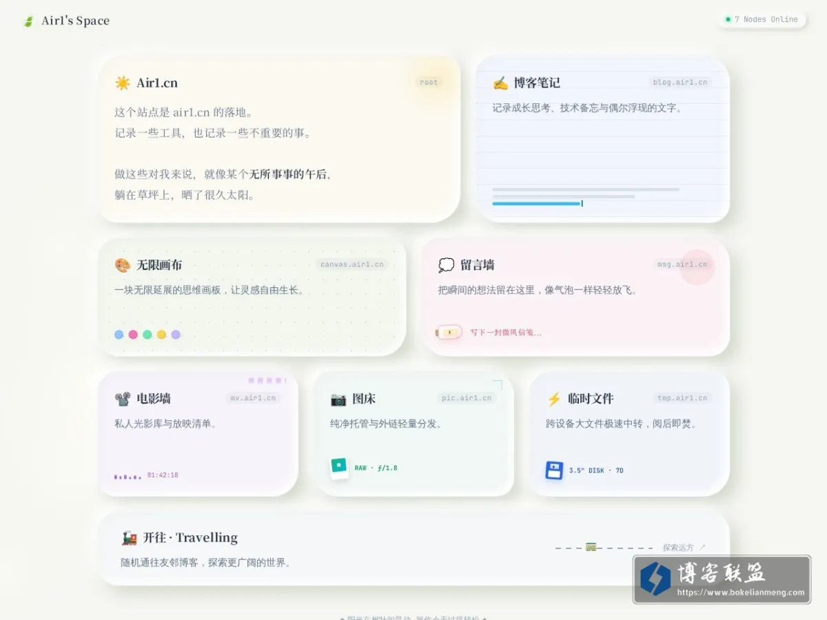This screenshot has height=620, width=827.
Task: Click the blue progress bar in blog card
Action: (x=537, y=203)
